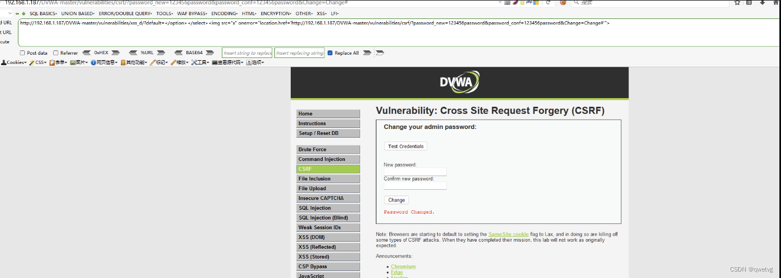Viewport: 781px width, 278px height.
Task: Open Setup / Reset DB page
Action: [x=328, y=133]
